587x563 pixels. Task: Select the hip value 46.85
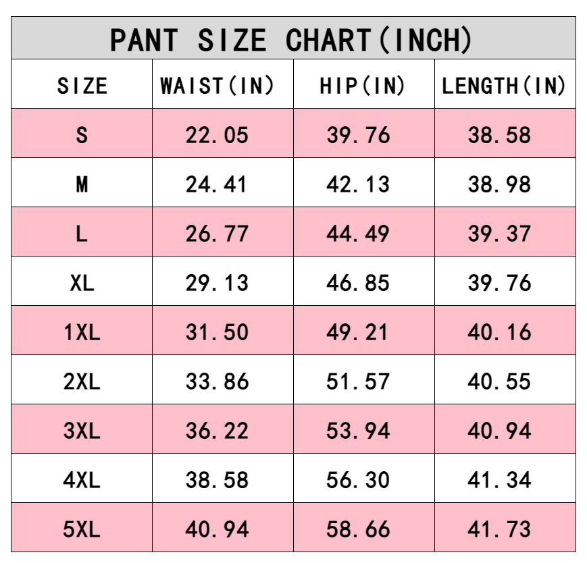358,283
